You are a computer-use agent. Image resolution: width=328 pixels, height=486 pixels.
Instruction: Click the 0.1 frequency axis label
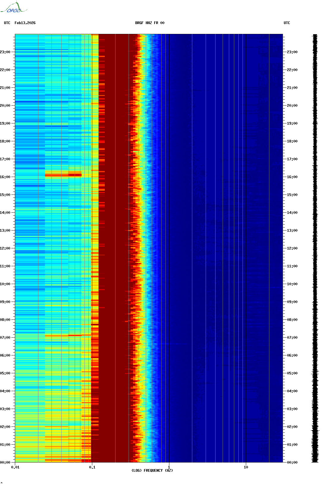92,467
